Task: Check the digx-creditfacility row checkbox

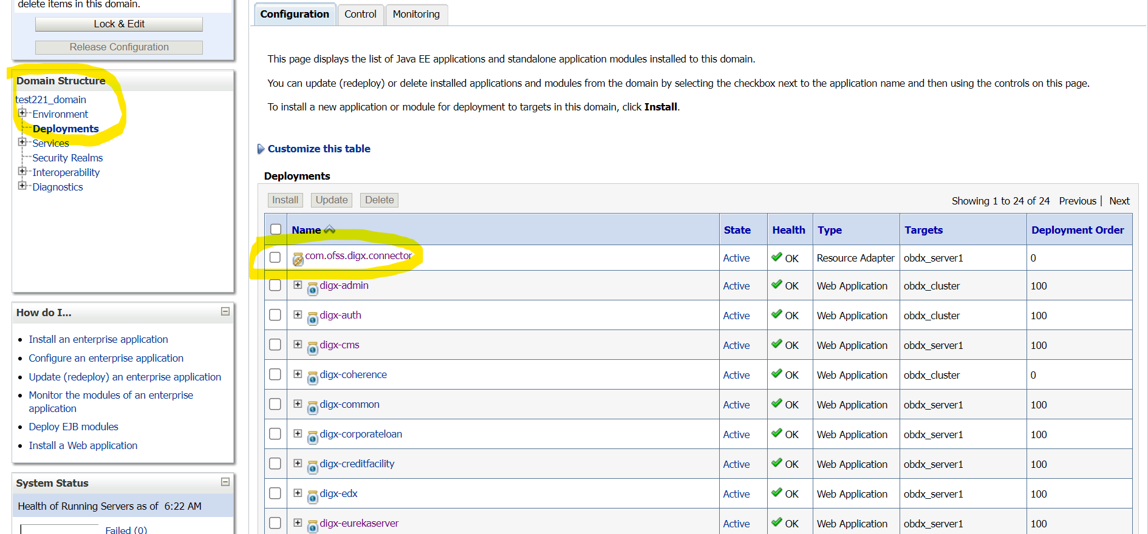Action: pos(275,464)
